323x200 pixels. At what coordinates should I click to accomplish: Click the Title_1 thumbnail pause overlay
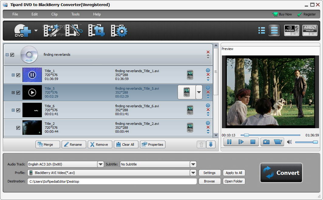32,75
